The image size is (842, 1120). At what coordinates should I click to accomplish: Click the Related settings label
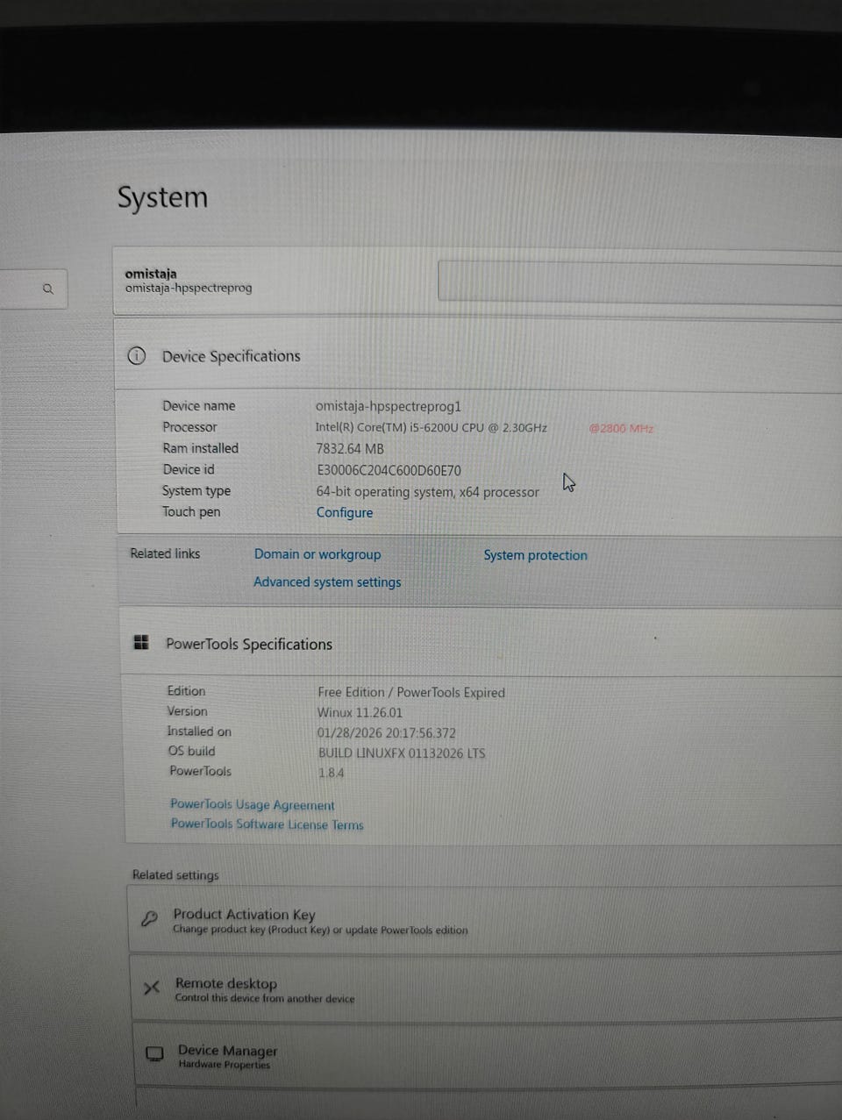tap(175, 874)
